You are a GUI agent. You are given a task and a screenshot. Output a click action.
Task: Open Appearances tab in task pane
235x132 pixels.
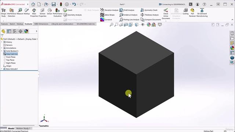pos(232,48)
